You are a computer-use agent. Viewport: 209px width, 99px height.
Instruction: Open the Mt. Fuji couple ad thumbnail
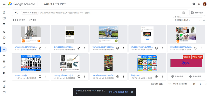point(108,35)
